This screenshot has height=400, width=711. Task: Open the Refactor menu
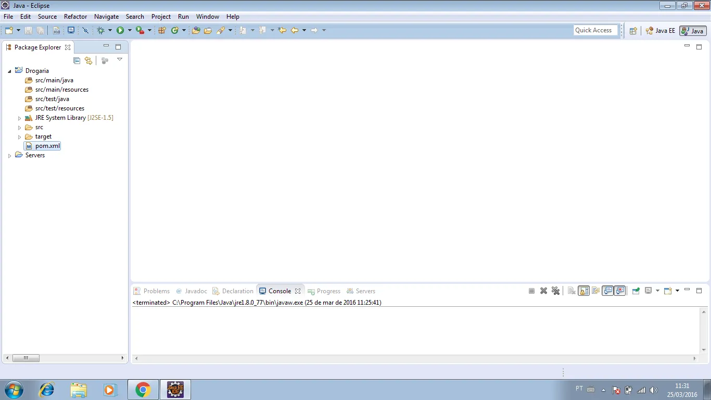click(x=75, y=17)
